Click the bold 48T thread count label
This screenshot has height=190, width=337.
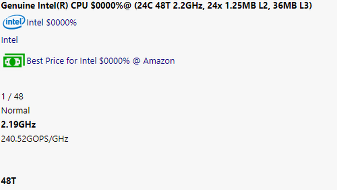(x=9, y=181)
